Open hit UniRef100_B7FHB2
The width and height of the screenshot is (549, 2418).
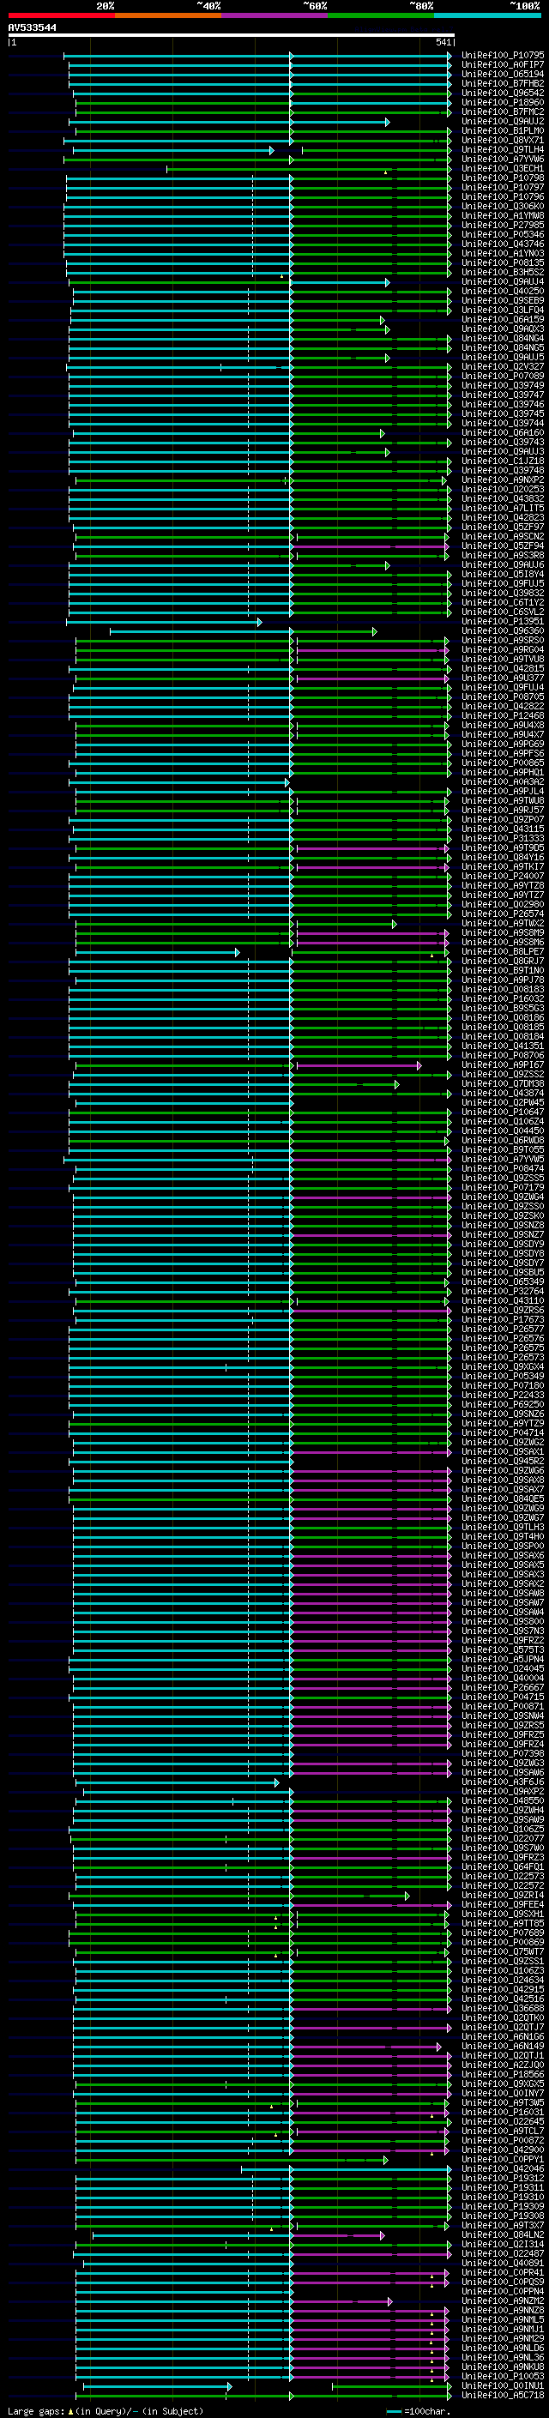click(x=503, y=83)
